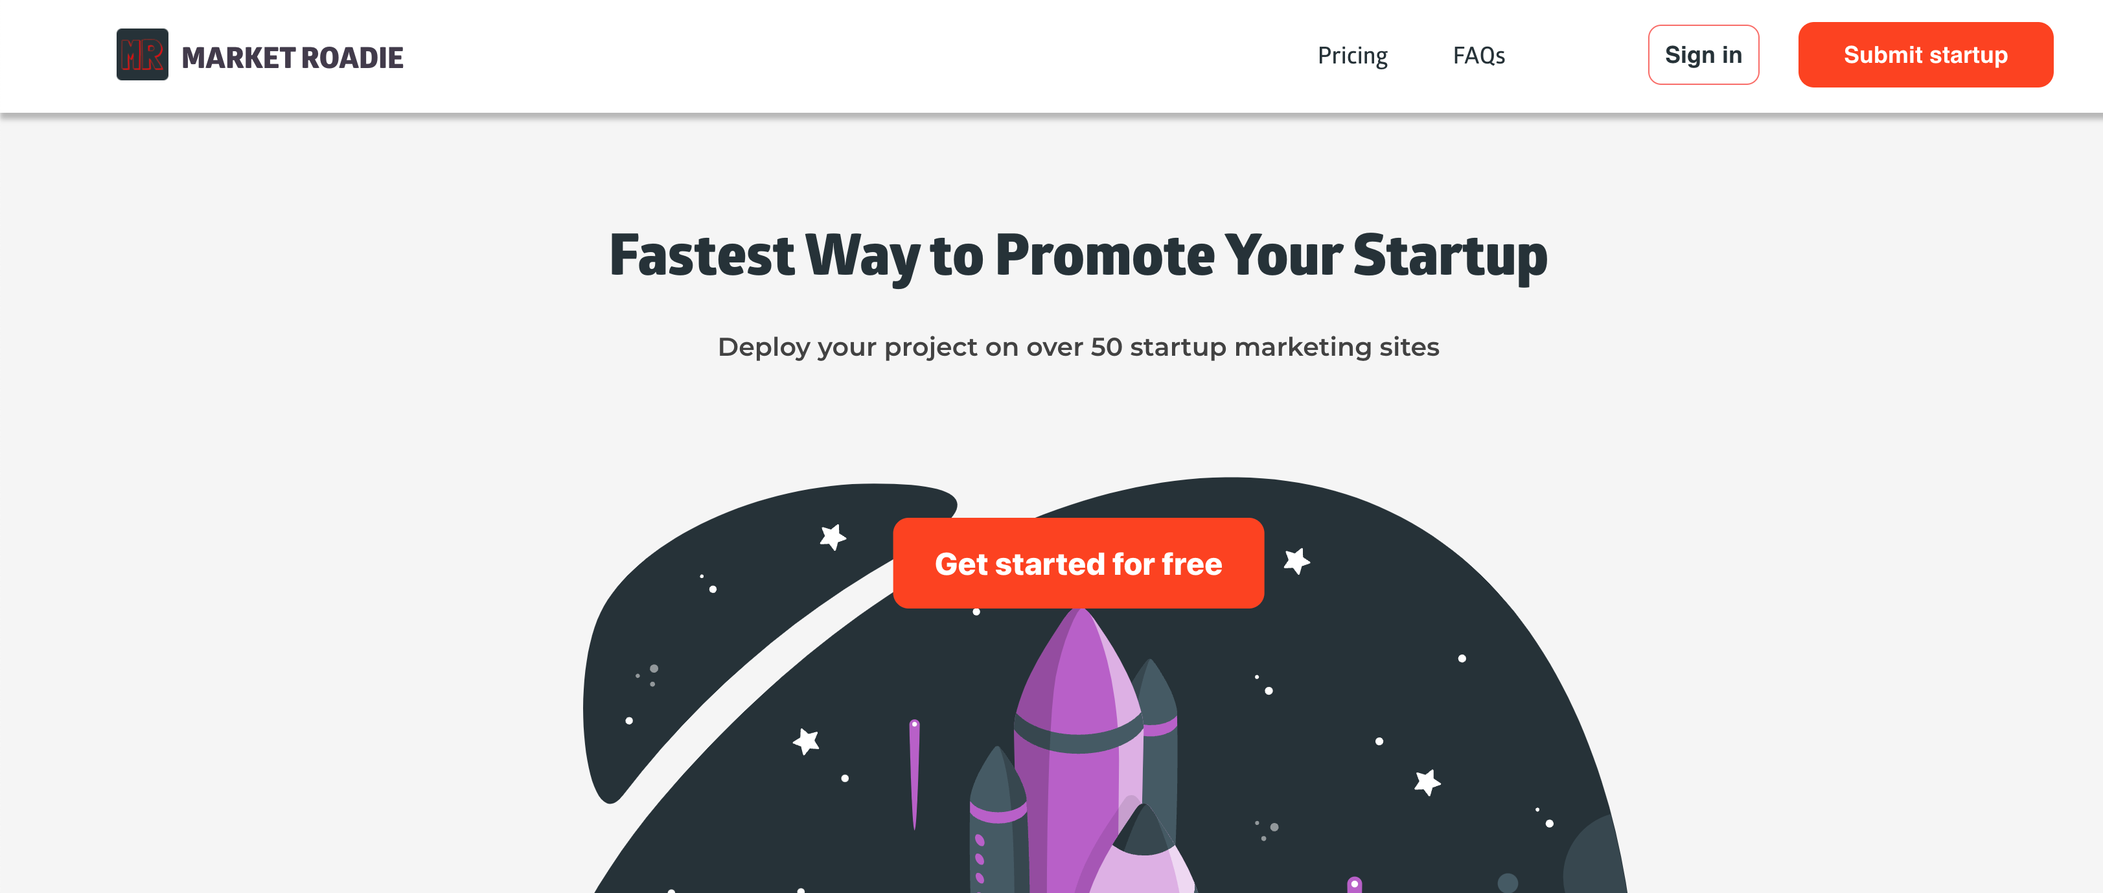Click the white star right of Get started

[x=1296, y=562]
